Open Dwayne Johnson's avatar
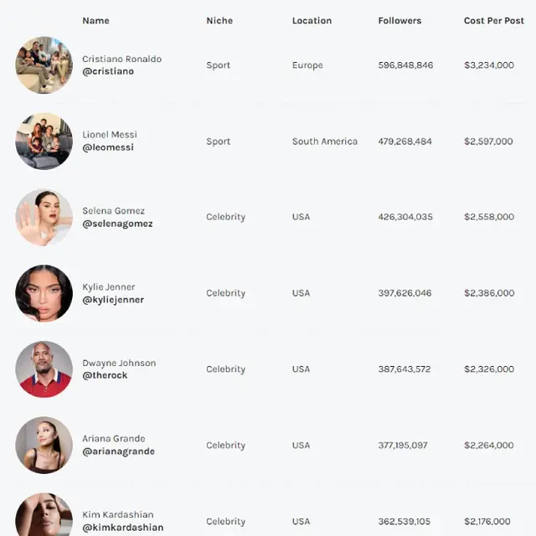 (x=44, y=369)
